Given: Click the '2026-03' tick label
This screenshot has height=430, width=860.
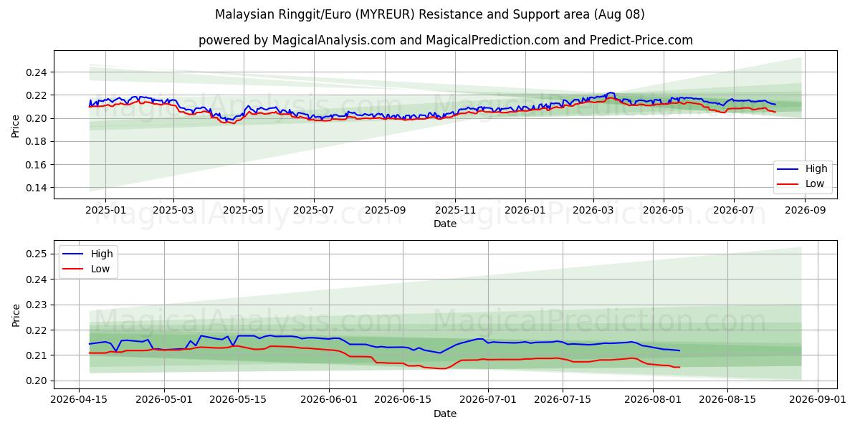Looking at the screenshot, I should pos(593,211).
